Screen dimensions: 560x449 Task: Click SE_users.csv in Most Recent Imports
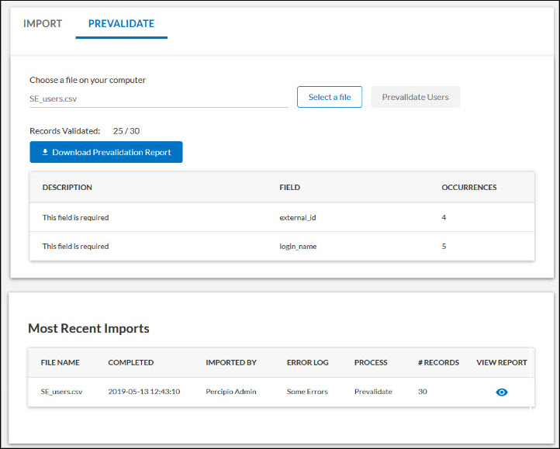coord(60,392)
